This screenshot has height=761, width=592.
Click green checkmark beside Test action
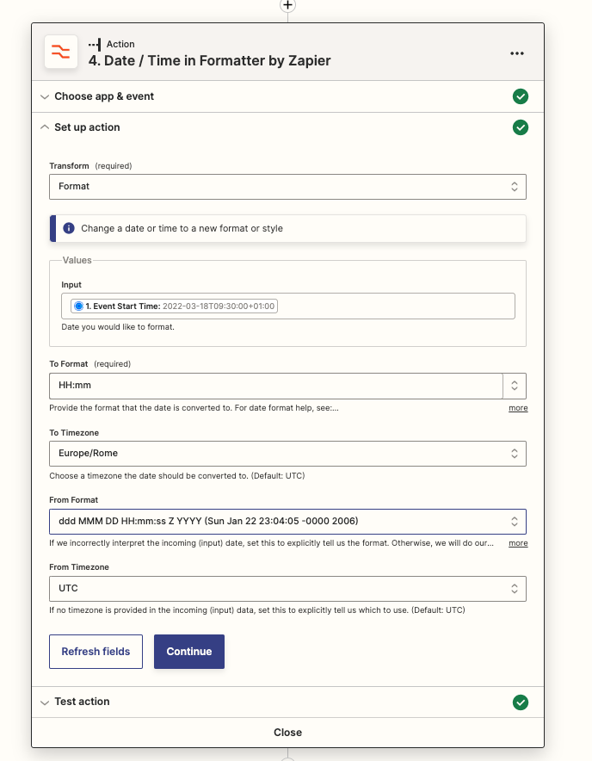tap(520, 702)
